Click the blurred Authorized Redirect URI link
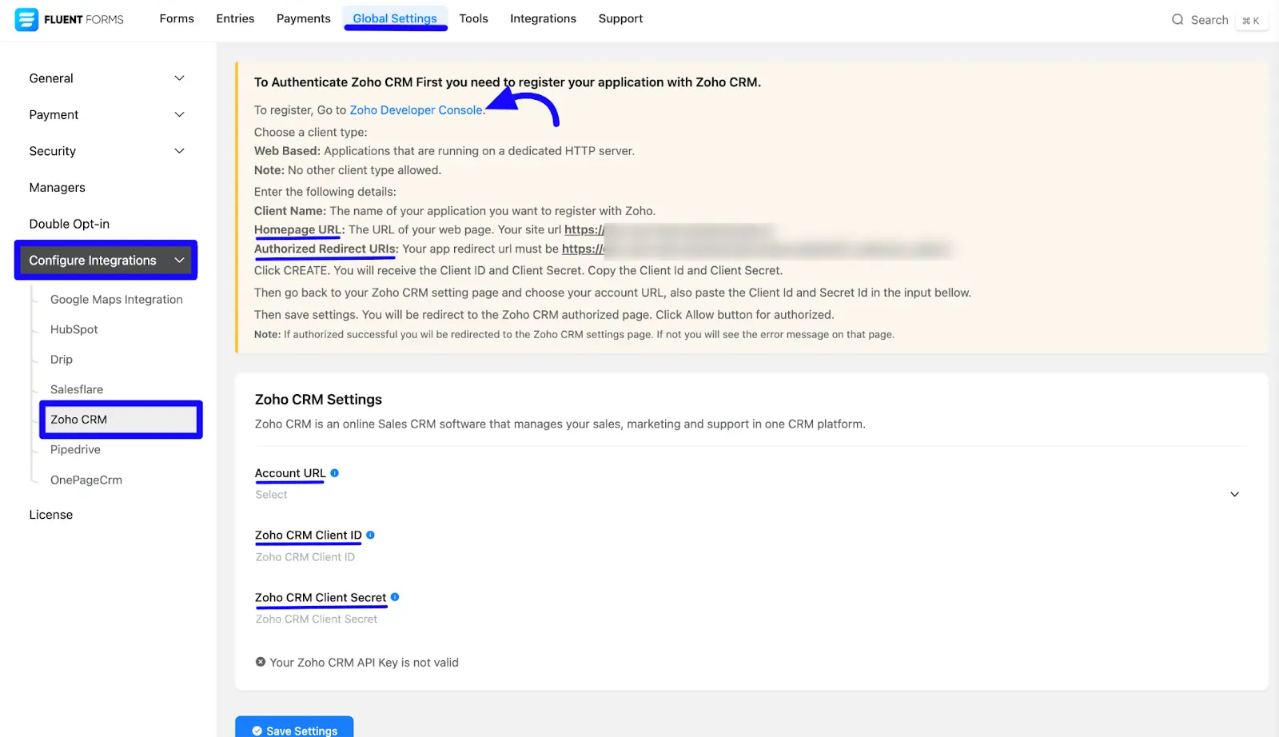Screen dimensions: 1279x737 [x=755, y=249]
